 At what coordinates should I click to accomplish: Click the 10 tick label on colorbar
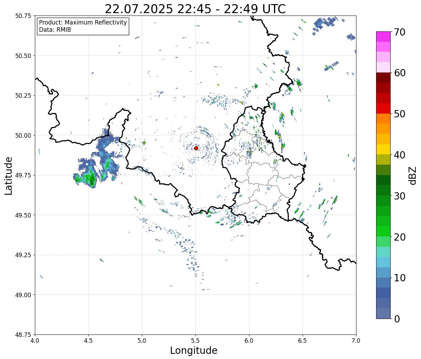pos(399,278)
